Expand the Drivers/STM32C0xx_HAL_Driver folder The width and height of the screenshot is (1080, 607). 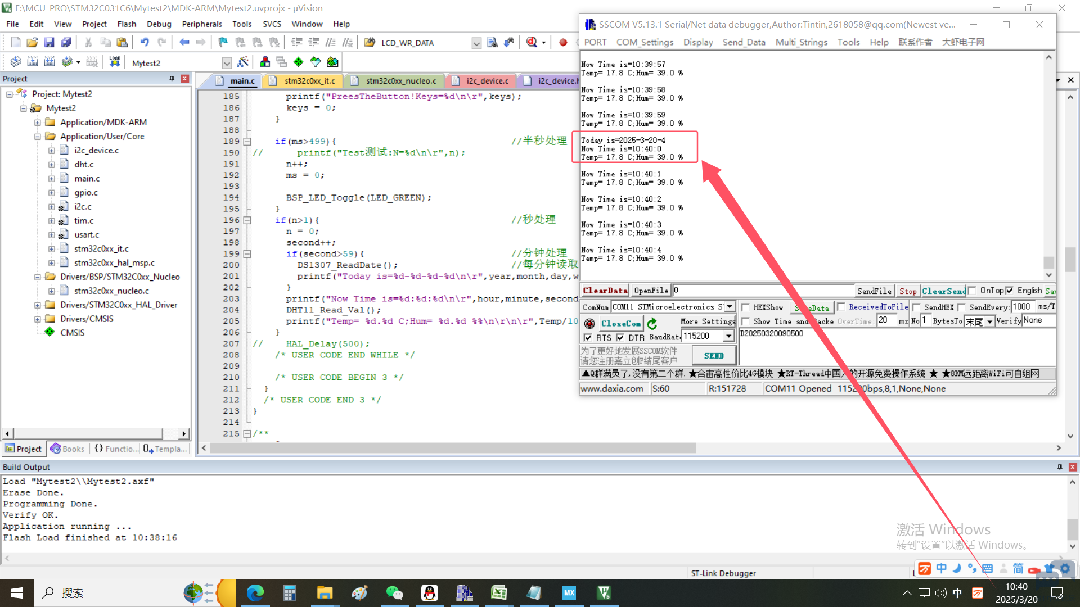tap(38, 305)
